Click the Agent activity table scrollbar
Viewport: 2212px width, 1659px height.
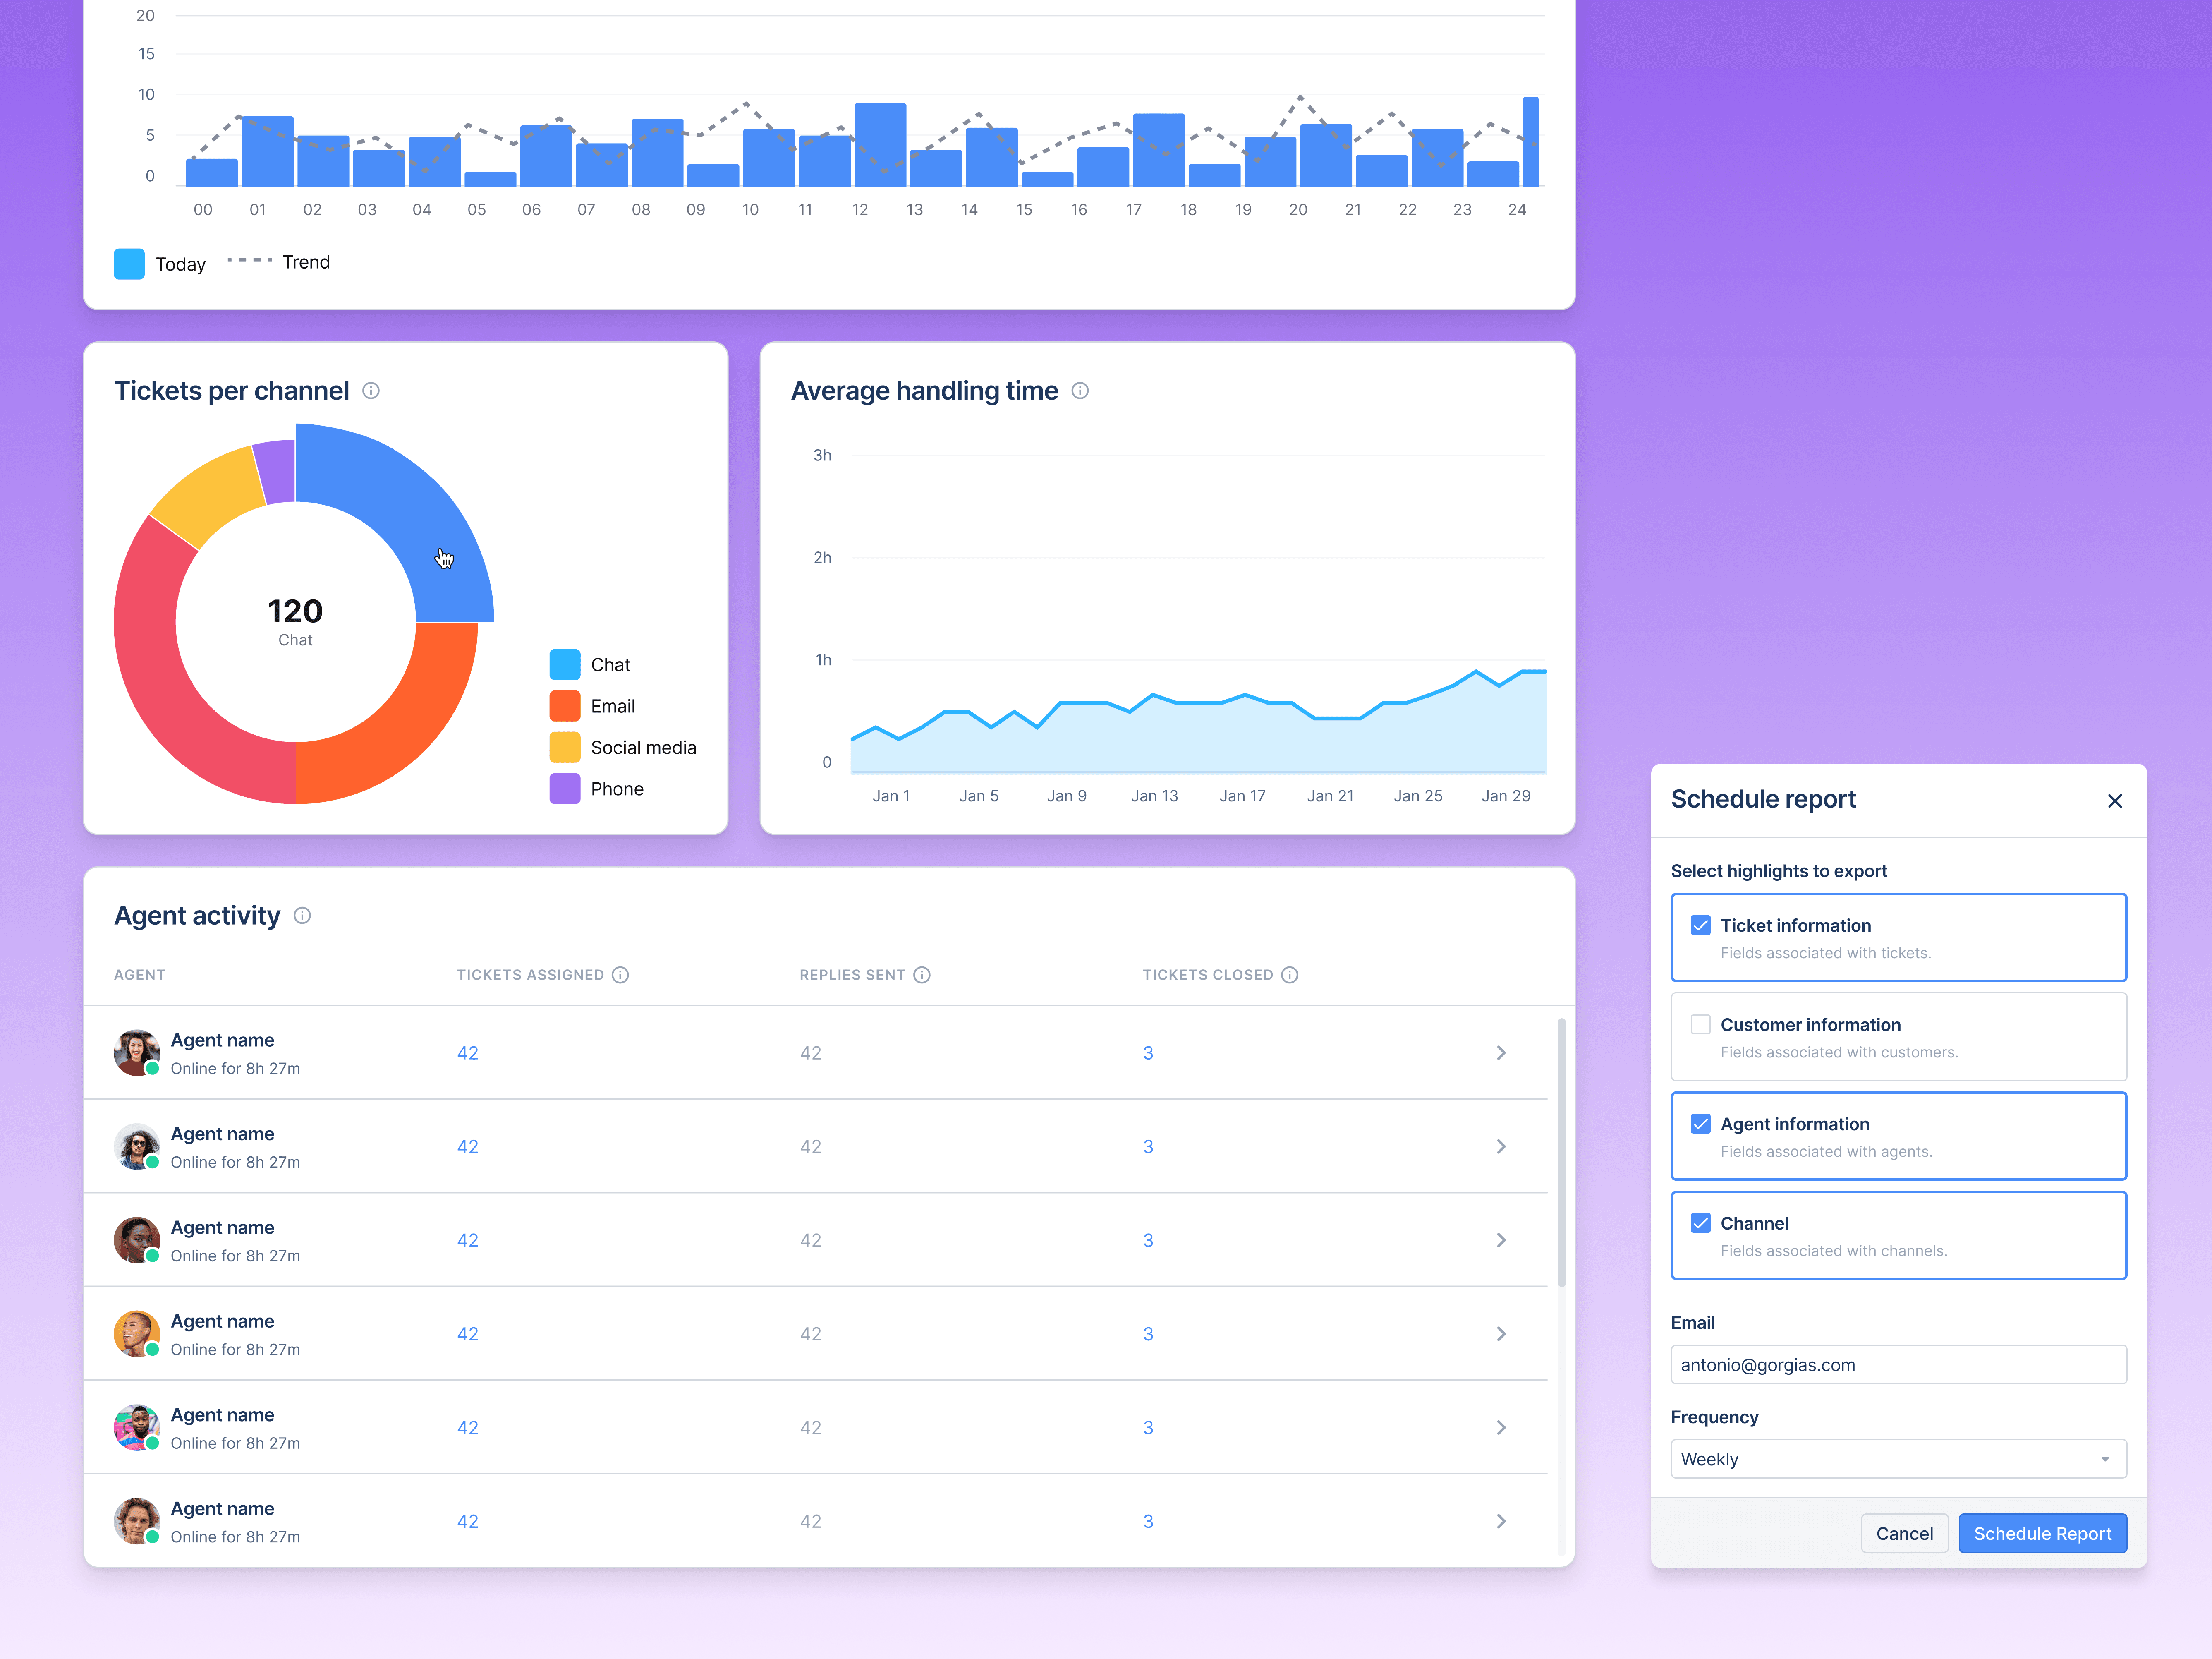point(1562,1152)
